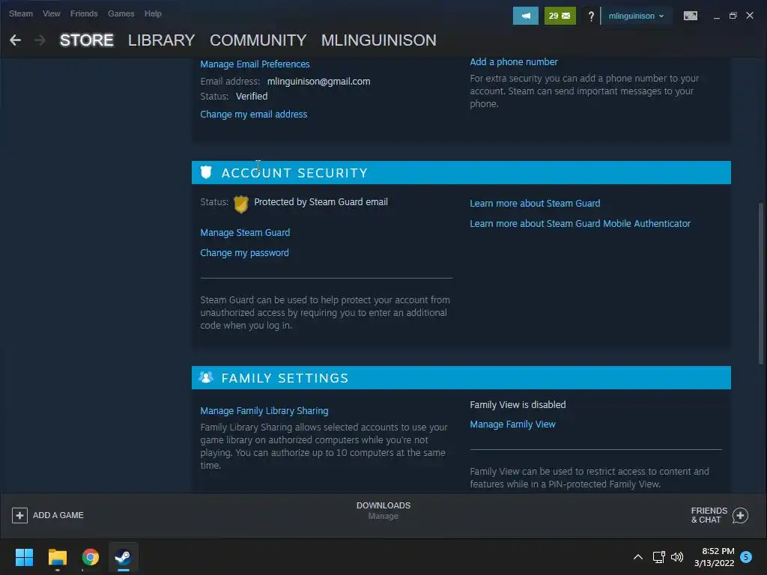
Task: Click 'Family View is disabled' text
Action: pos(518,405)
